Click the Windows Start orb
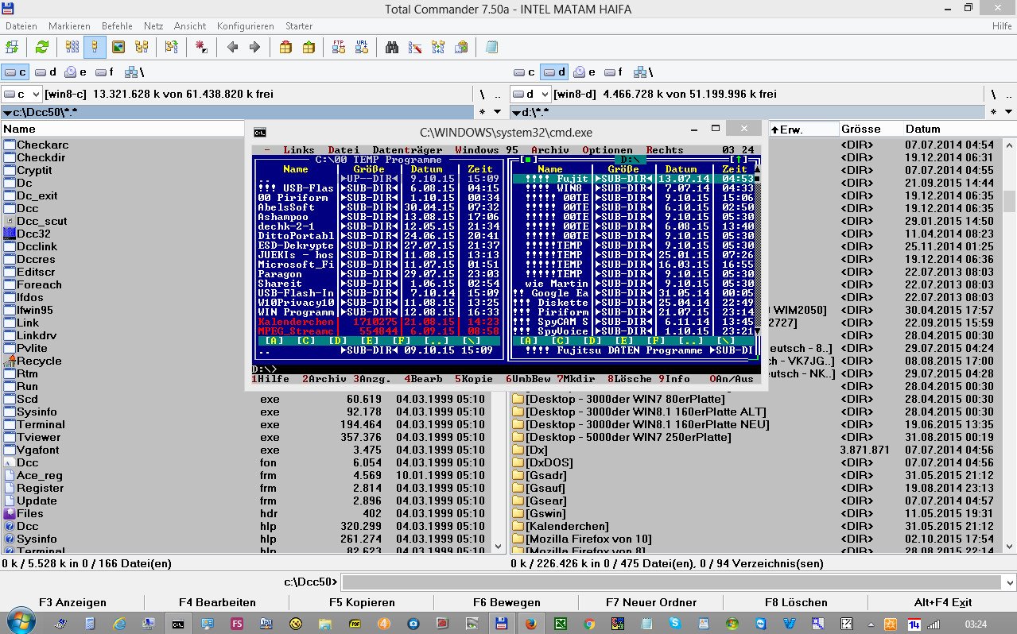Viewport: 1017px width, 634px height. click(21, 623)
